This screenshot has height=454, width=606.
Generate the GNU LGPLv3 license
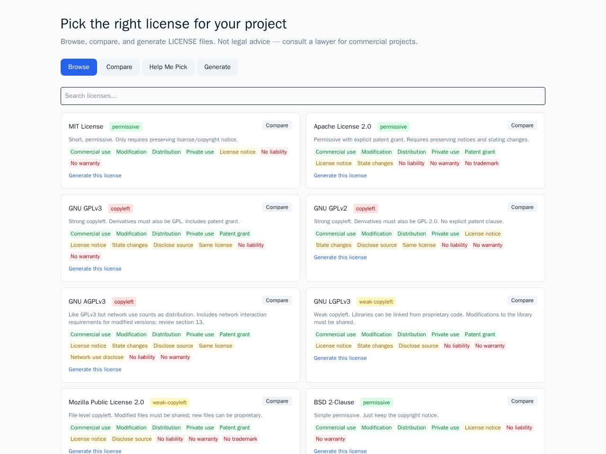tap(340, 358)
